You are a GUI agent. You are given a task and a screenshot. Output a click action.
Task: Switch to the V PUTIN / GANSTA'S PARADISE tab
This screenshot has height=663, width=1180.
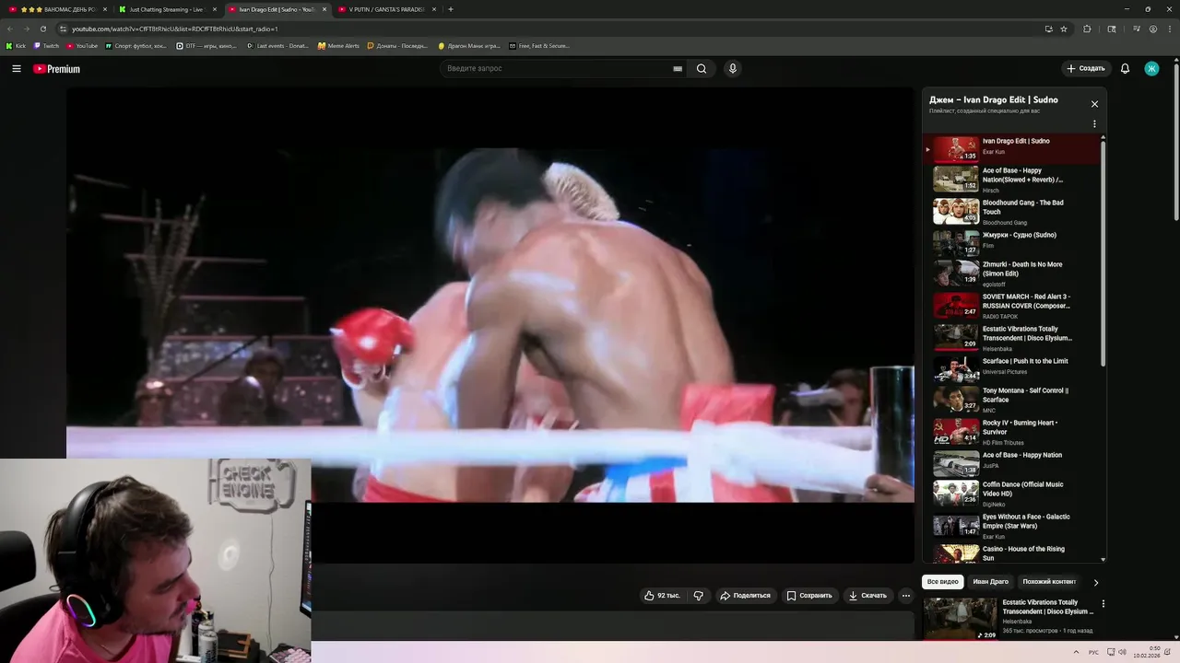point(387,9)
